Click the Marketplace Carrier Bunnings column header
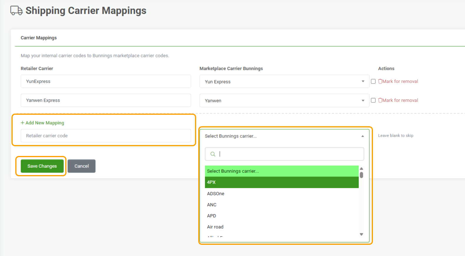The width and height of the screenshot is (465, 256). 231,69
